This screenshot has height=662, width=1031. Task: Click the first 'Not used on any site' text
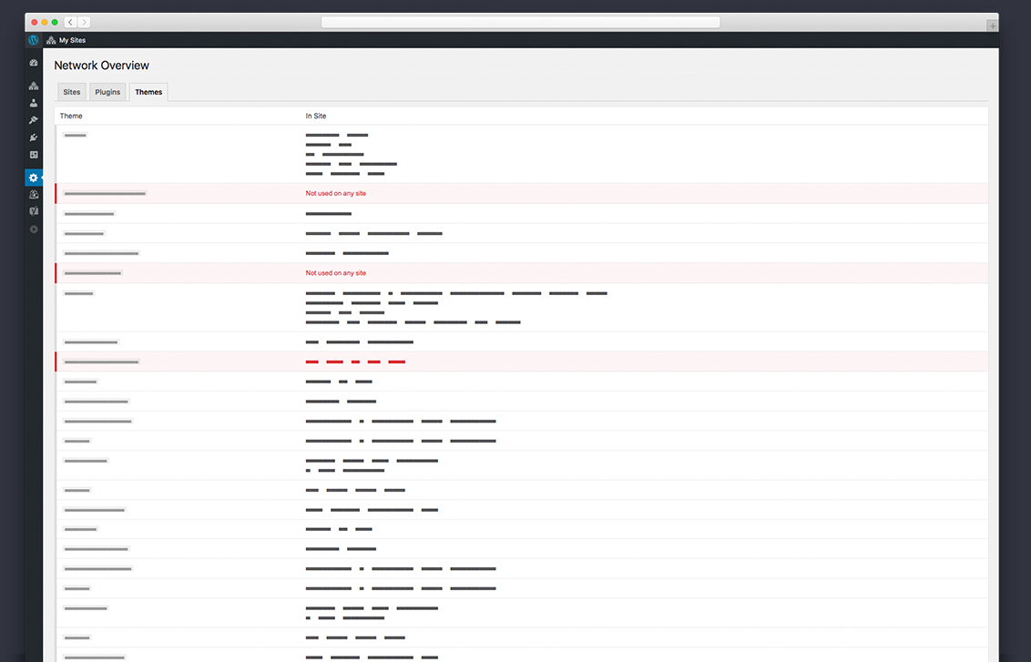335,193
